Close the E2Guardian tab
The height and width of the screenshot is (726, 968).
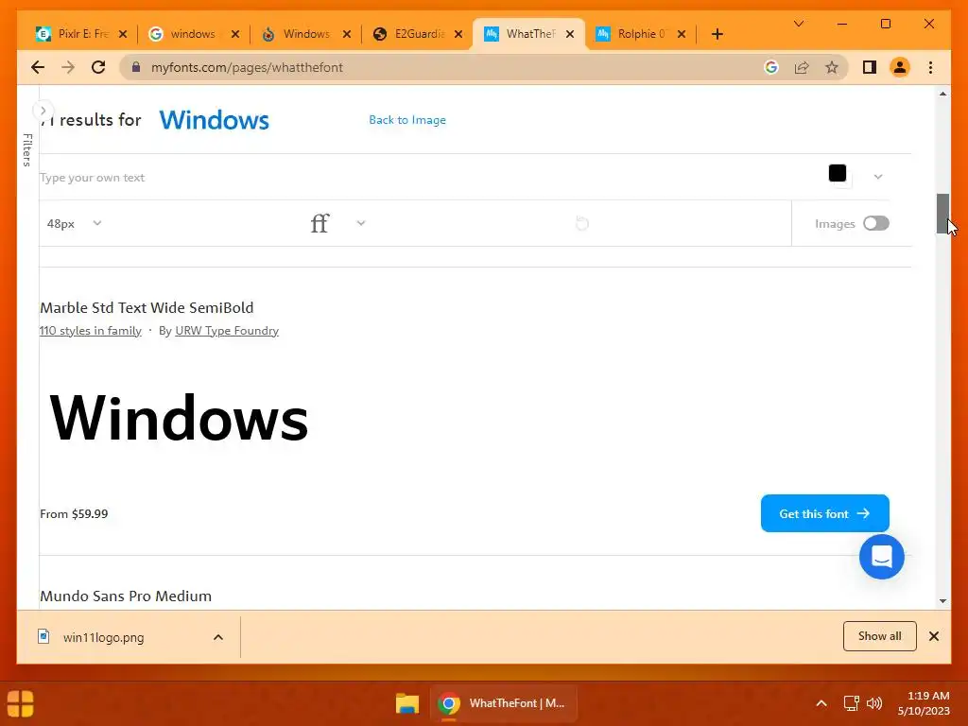tap(458, 34)
